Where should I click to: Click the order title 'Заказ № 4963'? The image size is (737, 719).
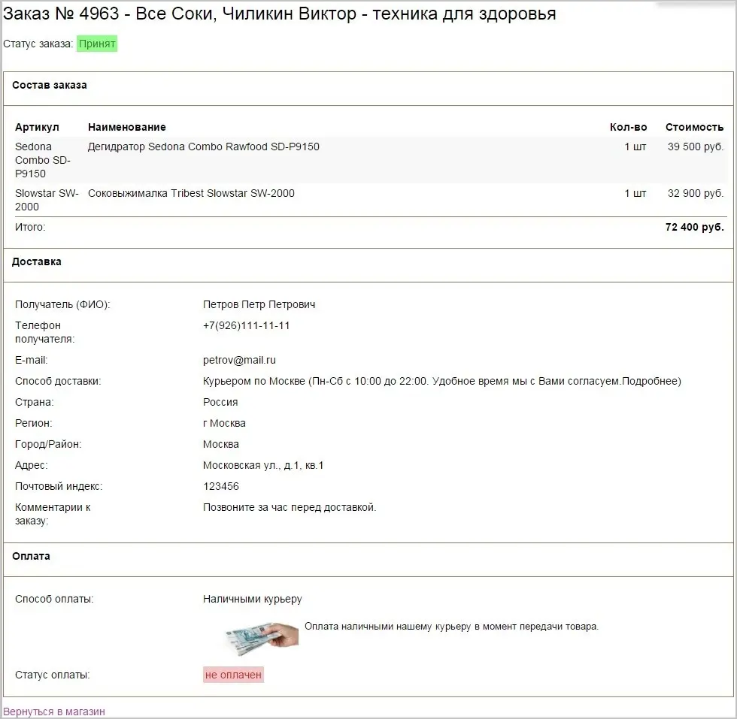(x=61, y=14)
